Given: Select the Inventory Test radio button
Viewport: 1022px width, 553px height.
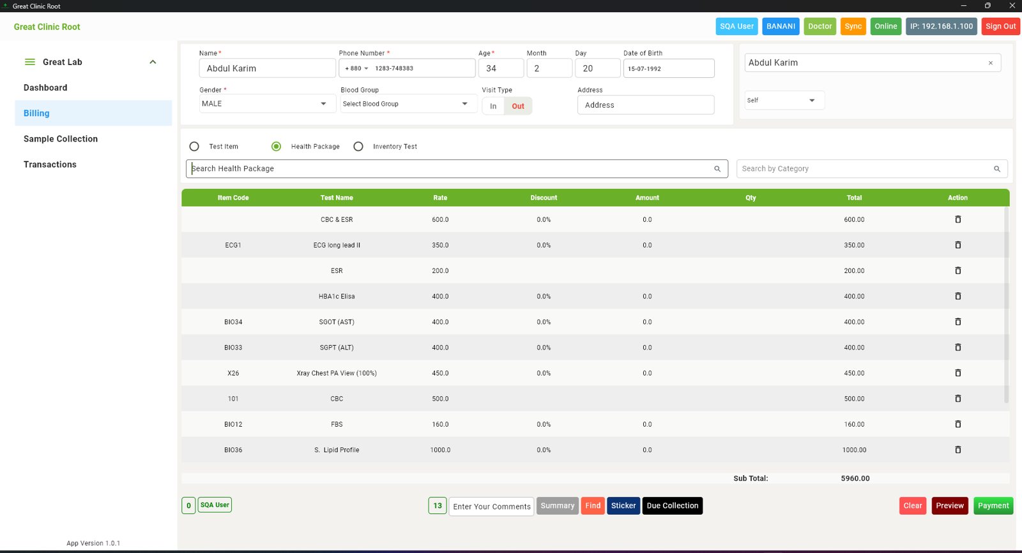Looking at the screenshot, I should pos(358,146).
